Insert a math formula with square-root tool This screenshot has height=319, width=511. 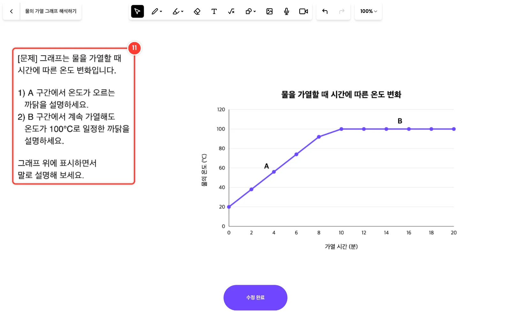pos(231,11)
